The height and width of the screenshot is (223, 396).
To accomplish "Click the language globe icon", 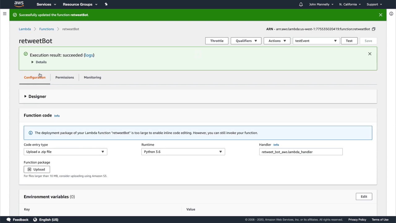I will coord(35,220).
